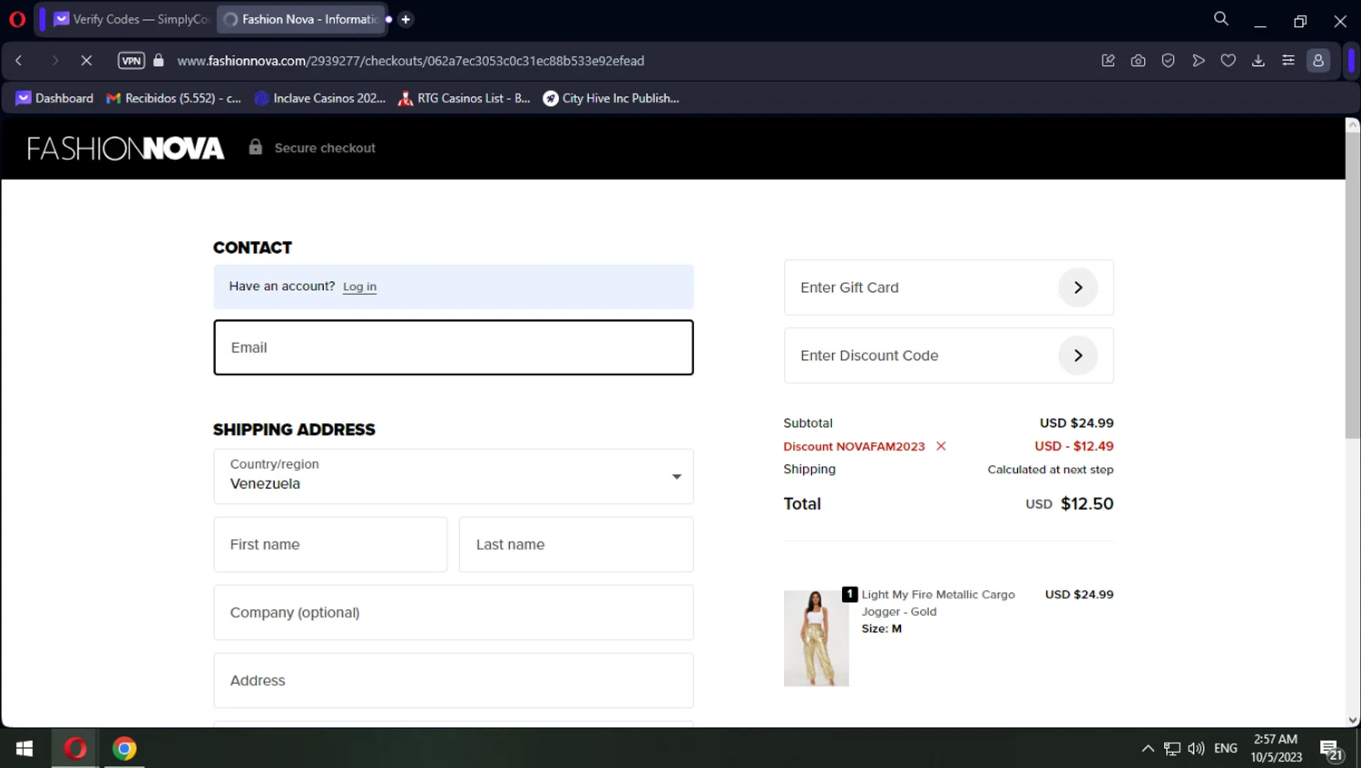Viewport: 1361px width, 768px height.
Task: Open the downloads panel
Action: click(x=1258, y=61)
